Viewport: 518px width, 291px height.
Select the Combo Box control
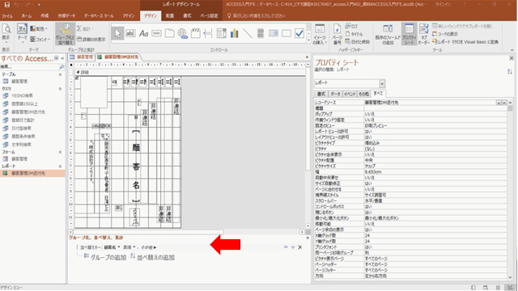pos(221,33)
